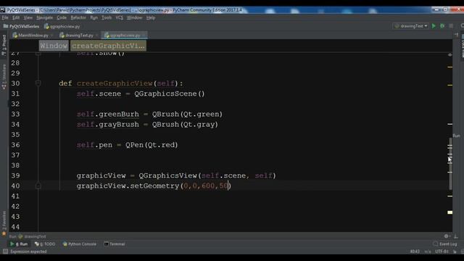Viewport: 464px width, 261px height.
Task: Run the program with green play icon
Action: (434, 26)
